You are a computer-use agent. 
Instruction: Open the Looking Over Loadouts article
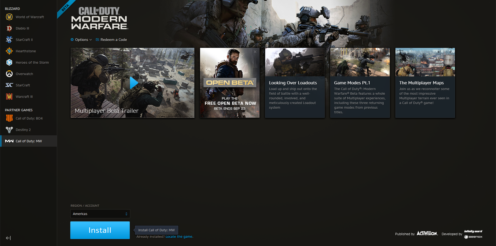tap(295, 83)
